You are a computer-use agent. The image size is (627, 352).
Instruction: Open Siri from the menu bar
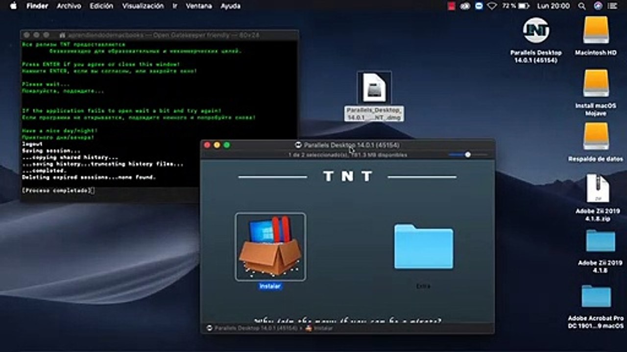coord(598,6)
